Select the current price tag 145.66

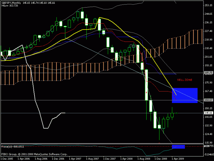[209, 113]
